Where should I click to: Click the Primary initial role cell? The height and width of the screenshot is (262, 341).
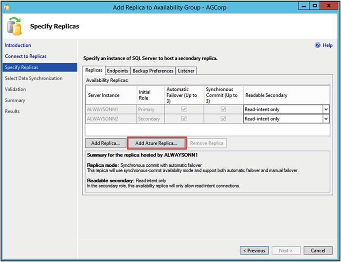click(151, 110)
